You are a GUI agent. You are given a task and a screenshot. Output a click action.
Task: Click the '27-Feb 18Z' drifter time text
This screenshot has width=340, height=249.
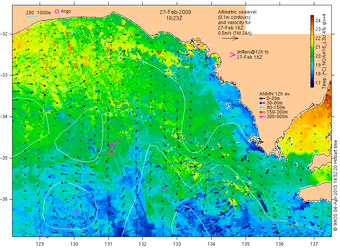point(250,57)
